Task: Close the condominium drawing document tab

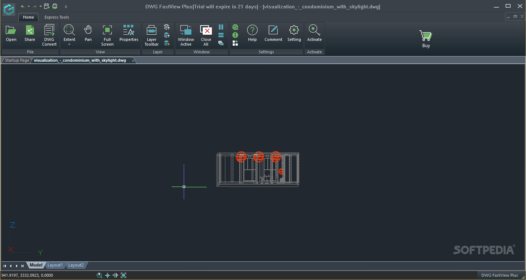Action: click(133, 60)
